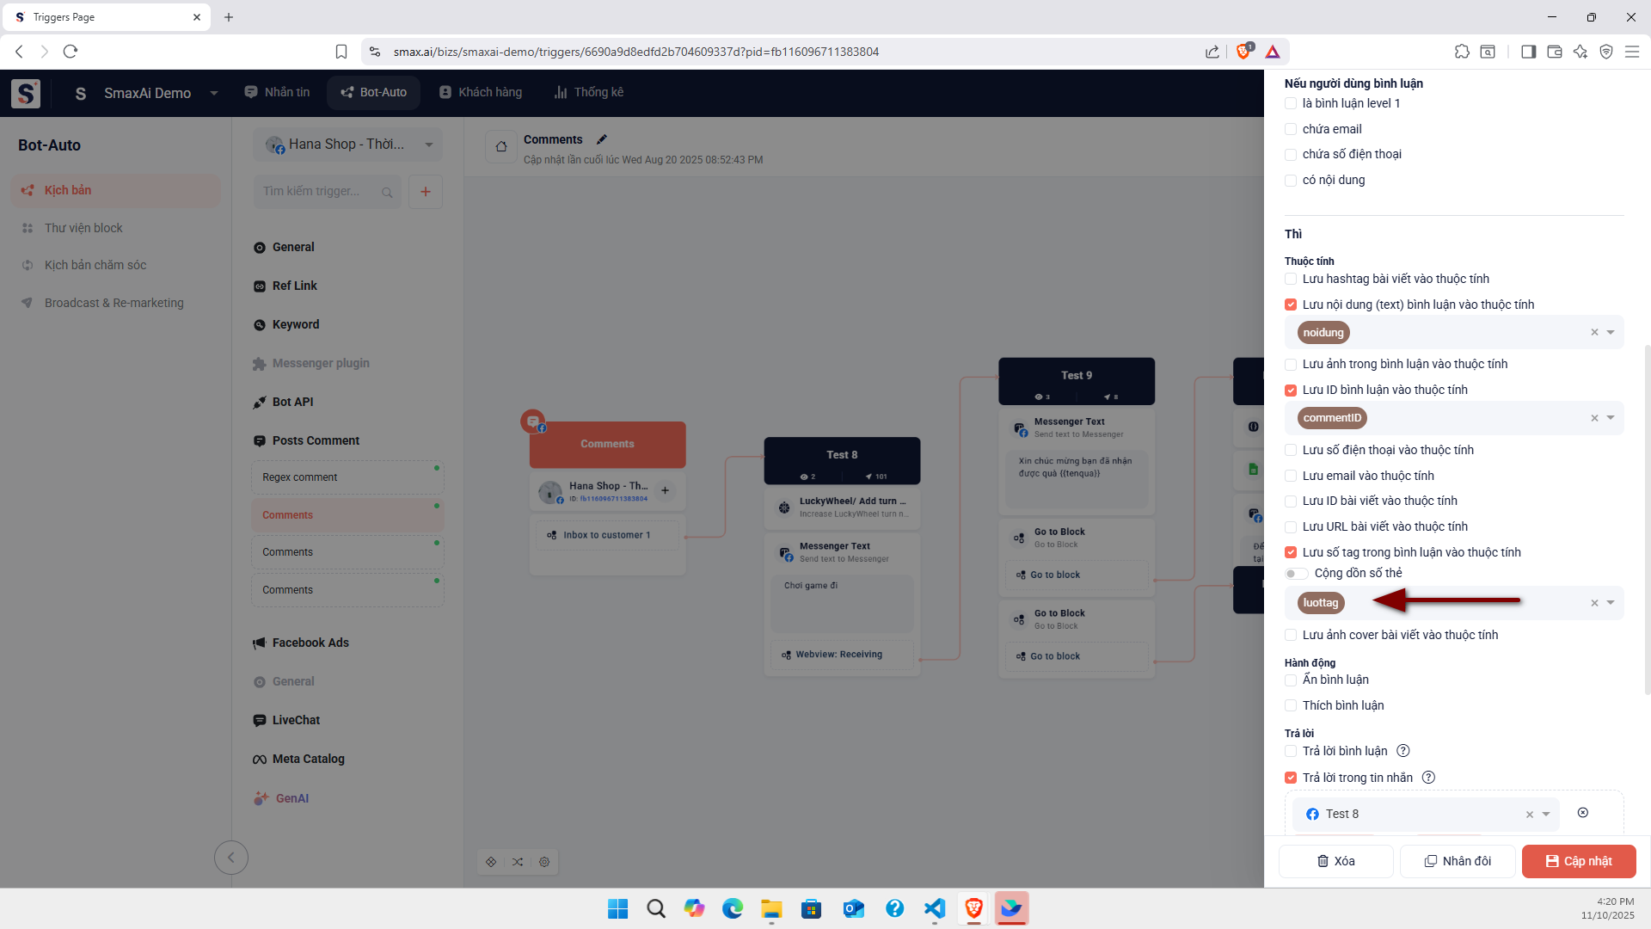Click the Nhân đôi button
This screenshot has width=1651, height=929.
click(1458, 861)
